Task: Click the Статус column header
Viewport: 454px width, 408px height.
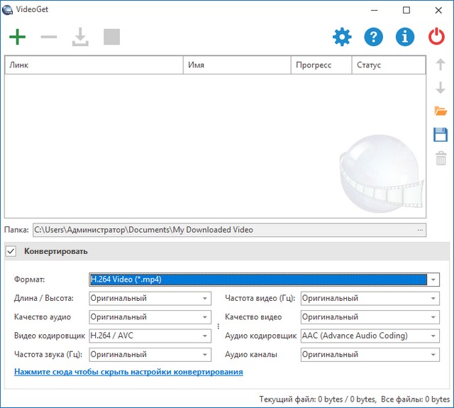Action: pyautogui.click(x=388, y=65)
